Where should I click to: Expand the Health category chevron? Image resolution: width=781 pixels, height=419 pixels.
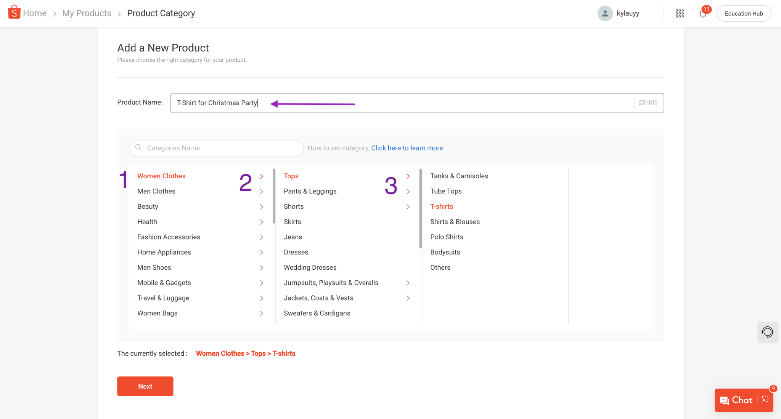coord(262,222)
